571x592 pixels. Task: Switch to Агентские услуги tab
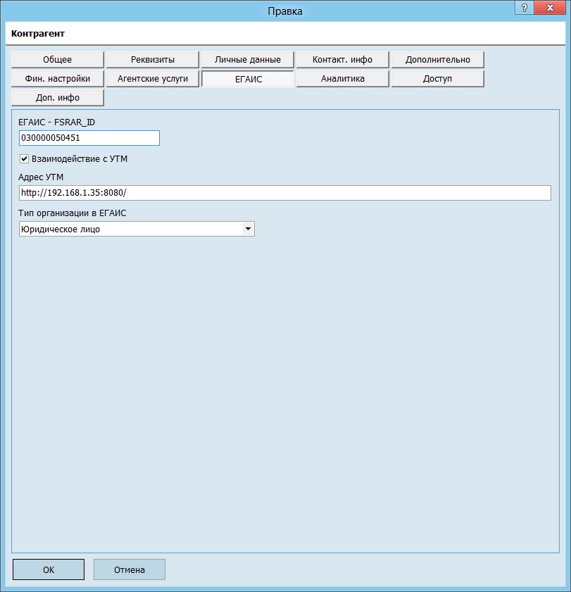pyautogui.click(x=153, y=79)
